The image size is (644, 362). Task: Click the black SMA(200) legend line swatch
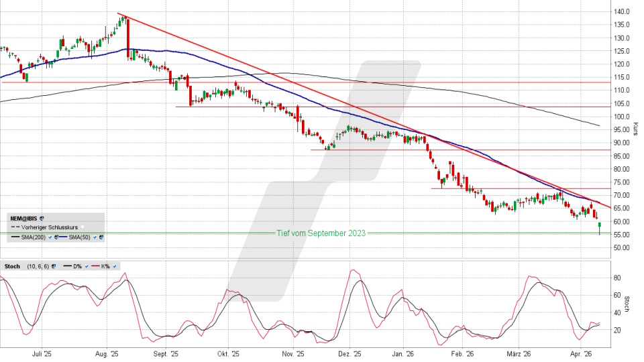13,237
